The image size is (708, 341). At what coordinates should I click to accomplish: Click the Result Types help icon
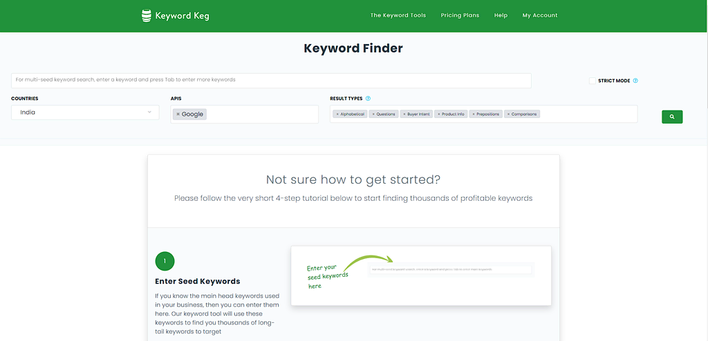click(x=368, y=99)
